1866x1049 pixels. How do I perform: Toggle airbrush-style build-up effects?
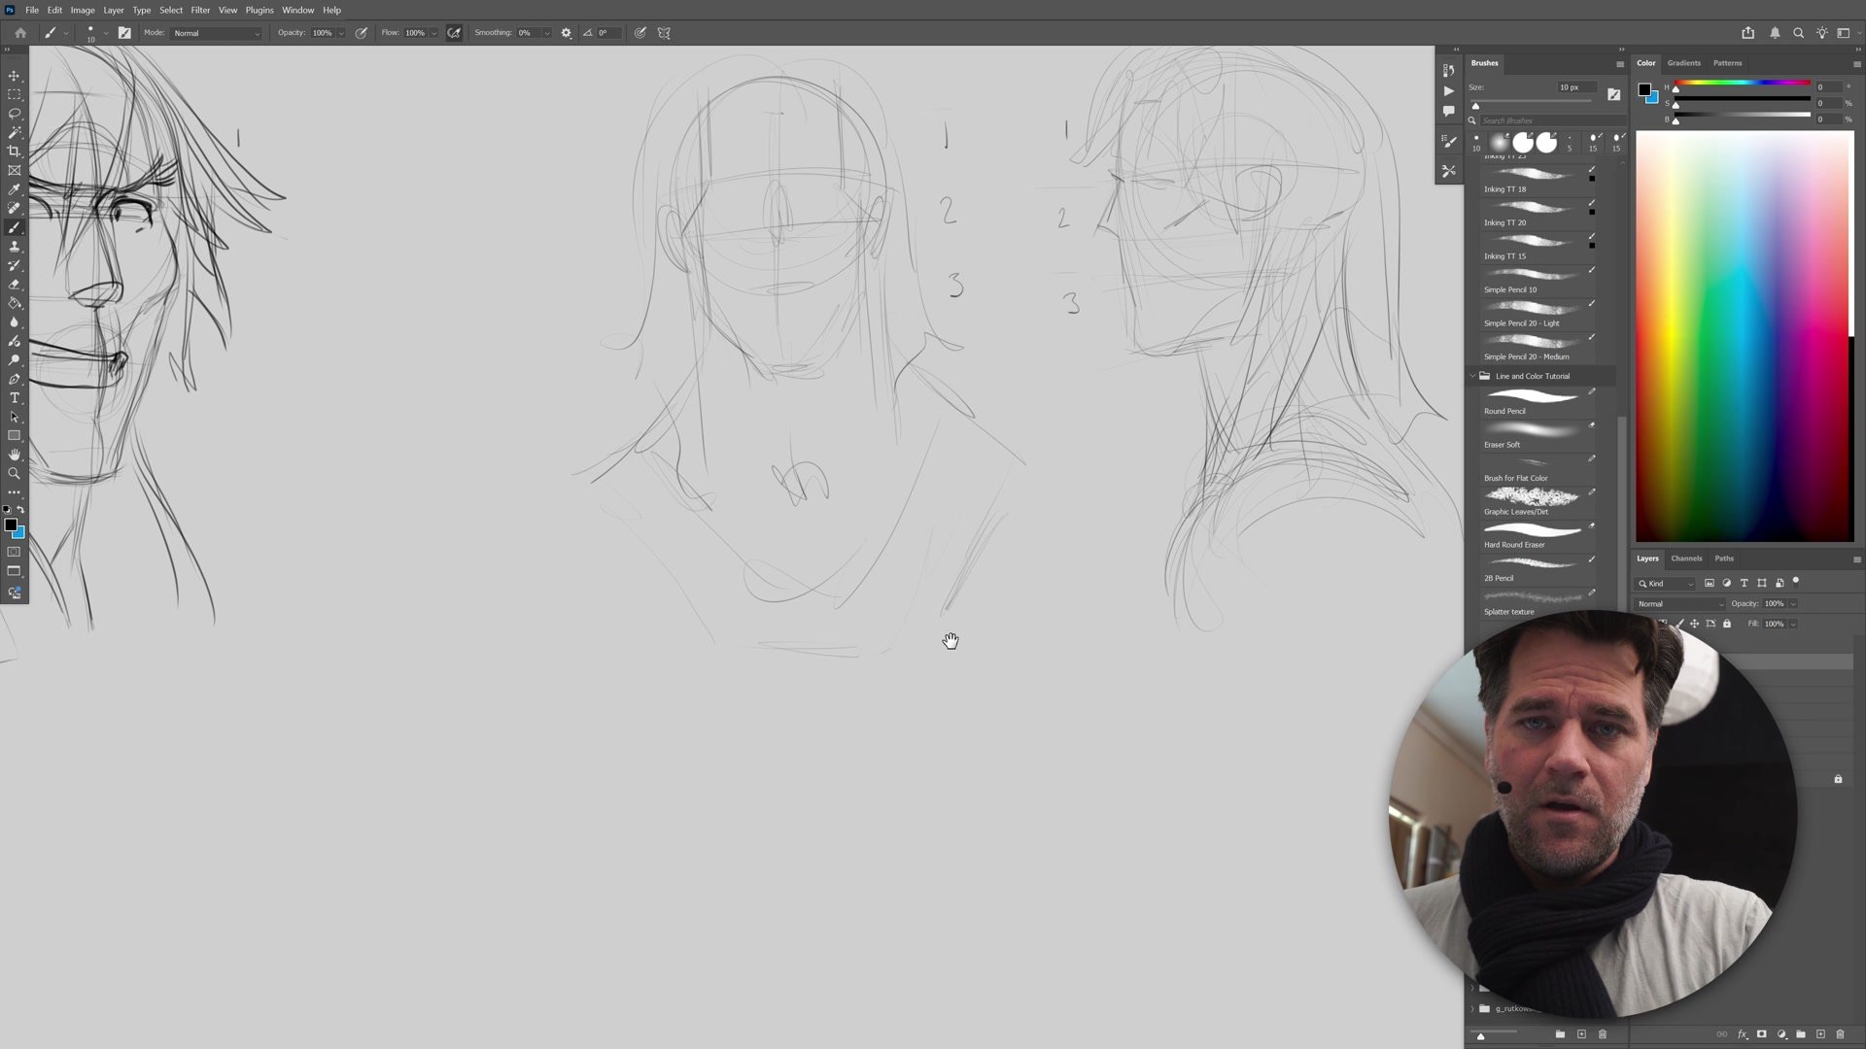[454, 33]
